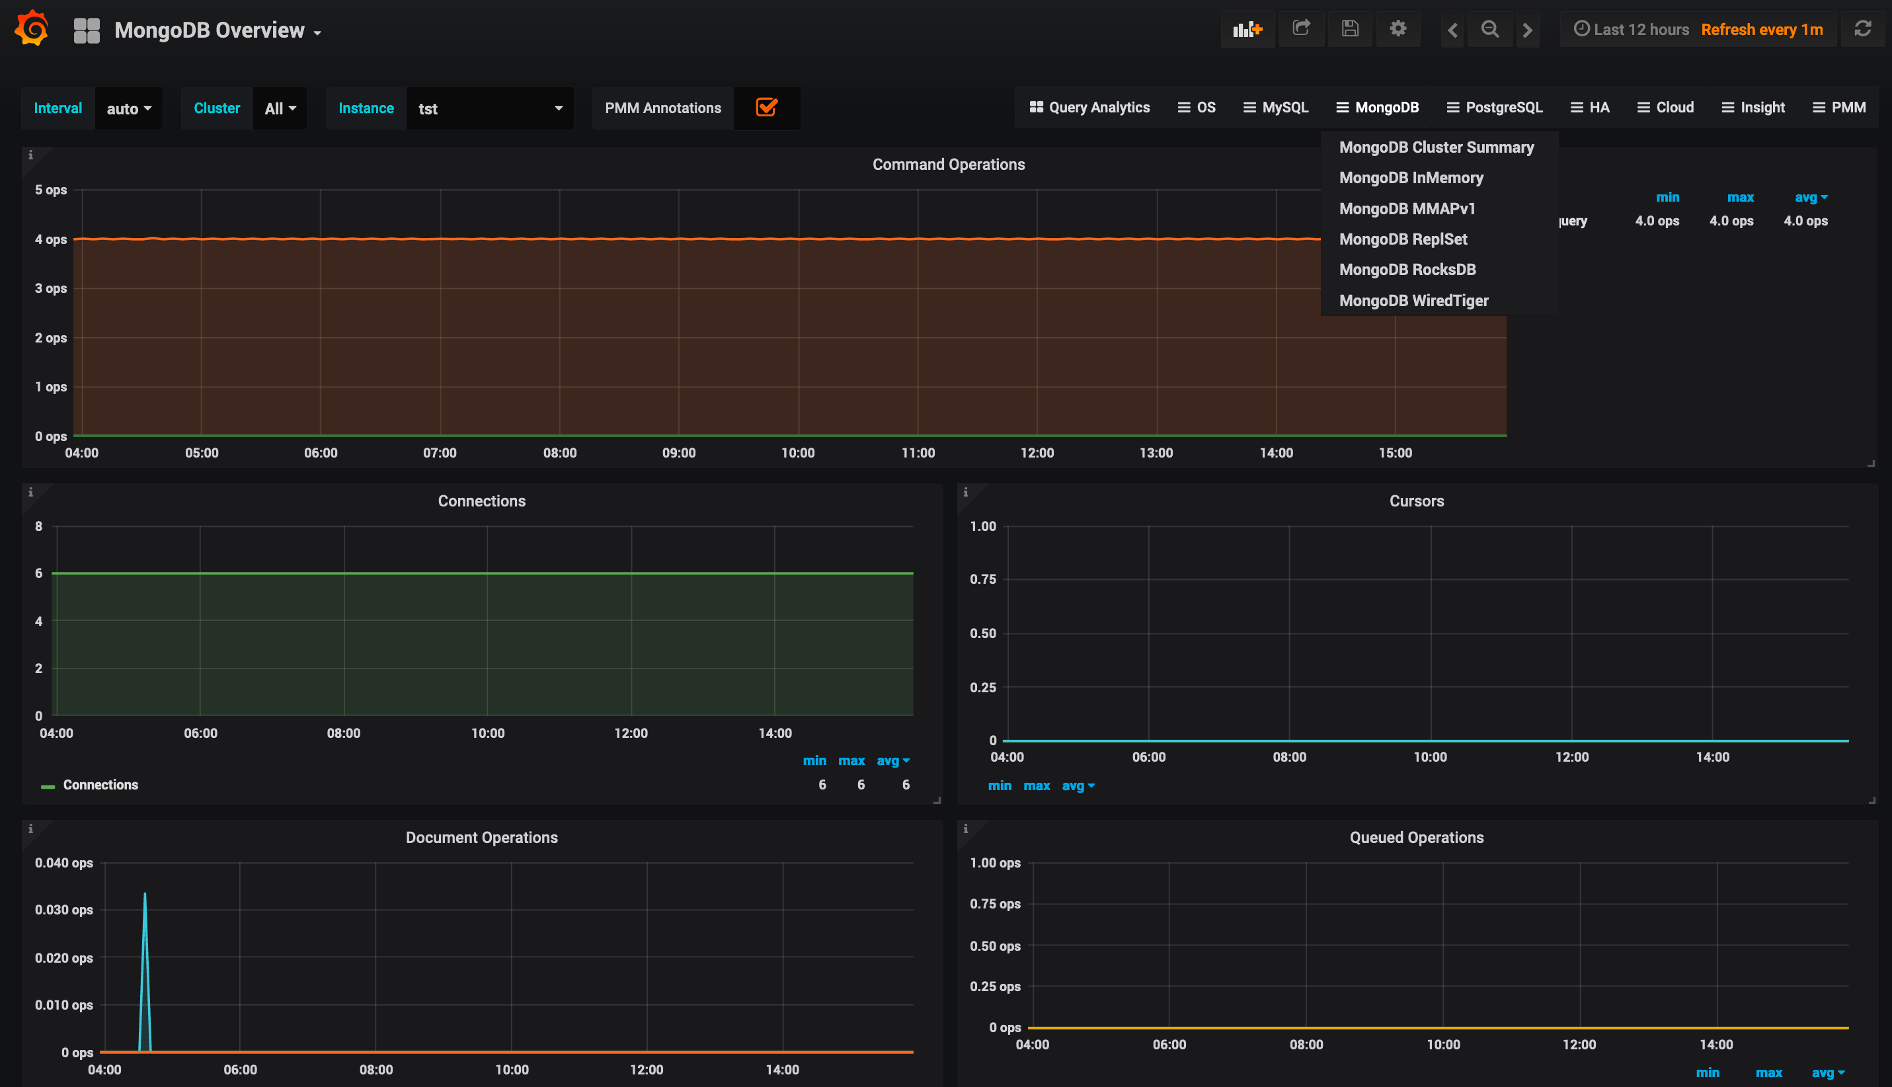Image resolution: width=1892 pixels, height=1087 pixels.
Task: Click the Refresh every 1m label
Action: 1761,30
